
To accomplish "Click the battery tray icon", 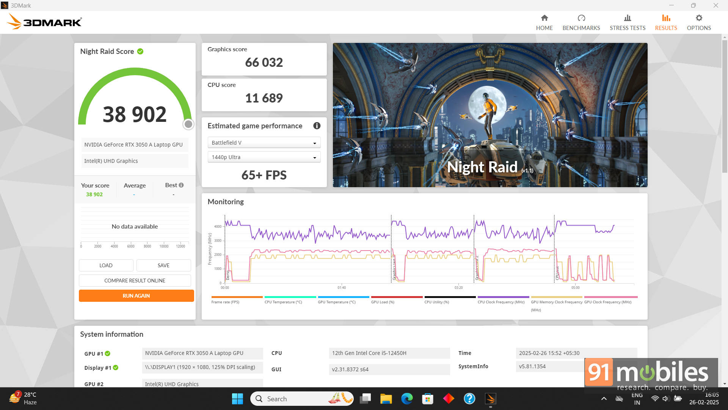I will (678, 399).
